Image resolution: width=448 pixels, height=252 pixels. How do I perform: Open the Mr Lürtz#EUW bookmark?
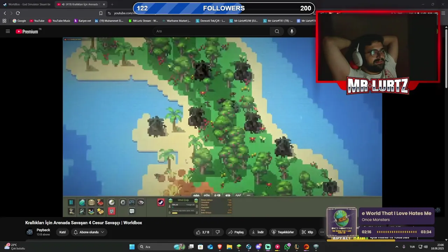(x=244, y=21)
